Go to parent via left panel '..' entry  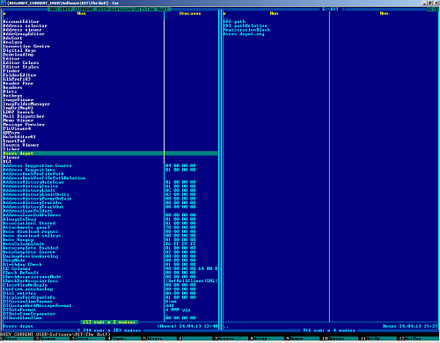6,18
